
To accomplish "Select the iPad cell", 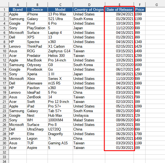I will coord(37,106).
